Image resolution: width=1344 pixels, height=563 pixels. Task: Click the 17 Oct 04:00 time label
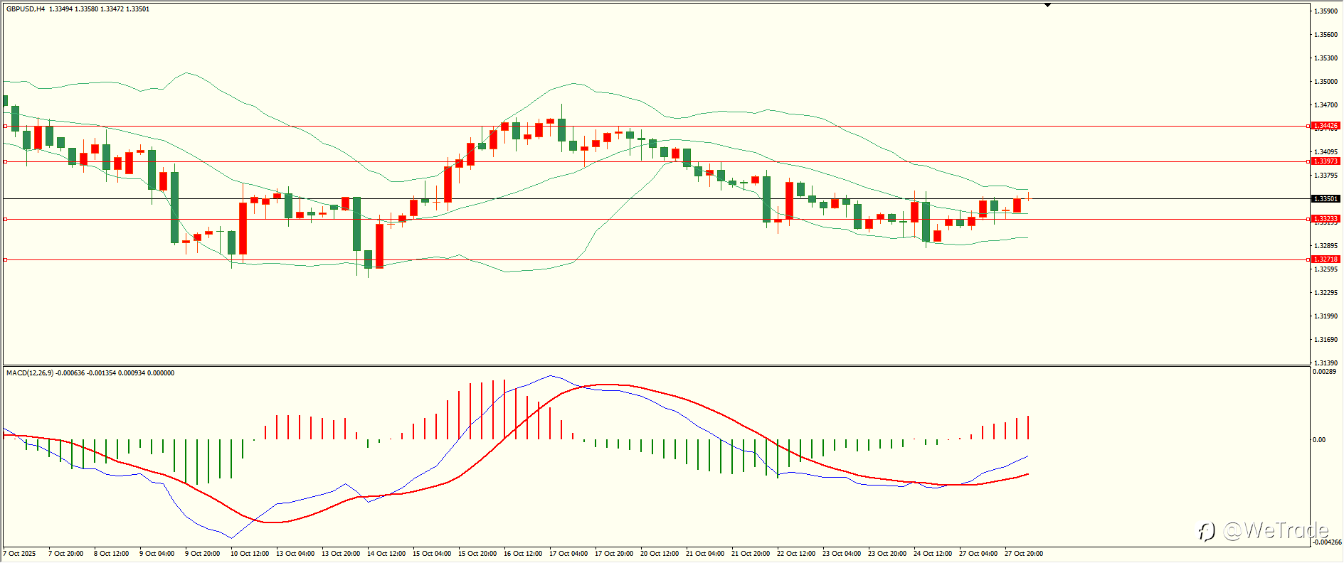coord(568,554)
